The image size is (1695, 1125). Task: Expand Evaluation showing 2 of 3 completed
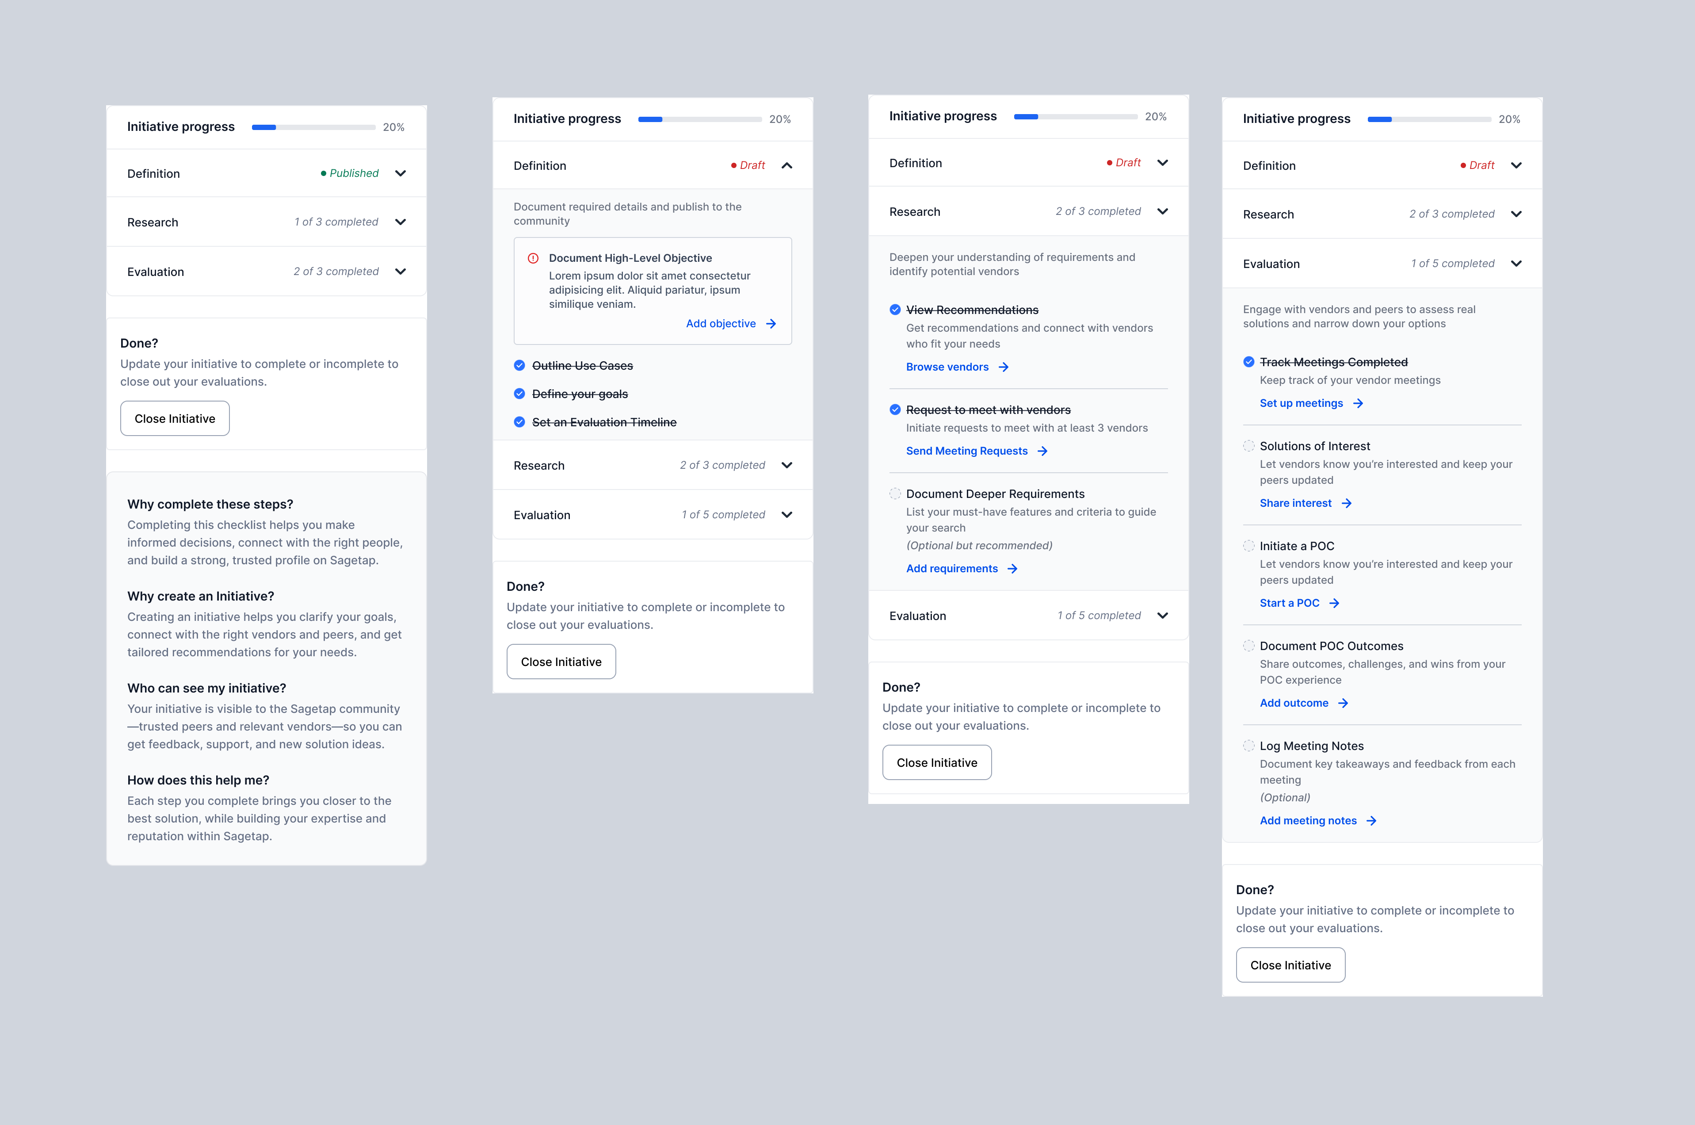click(400, 271)
